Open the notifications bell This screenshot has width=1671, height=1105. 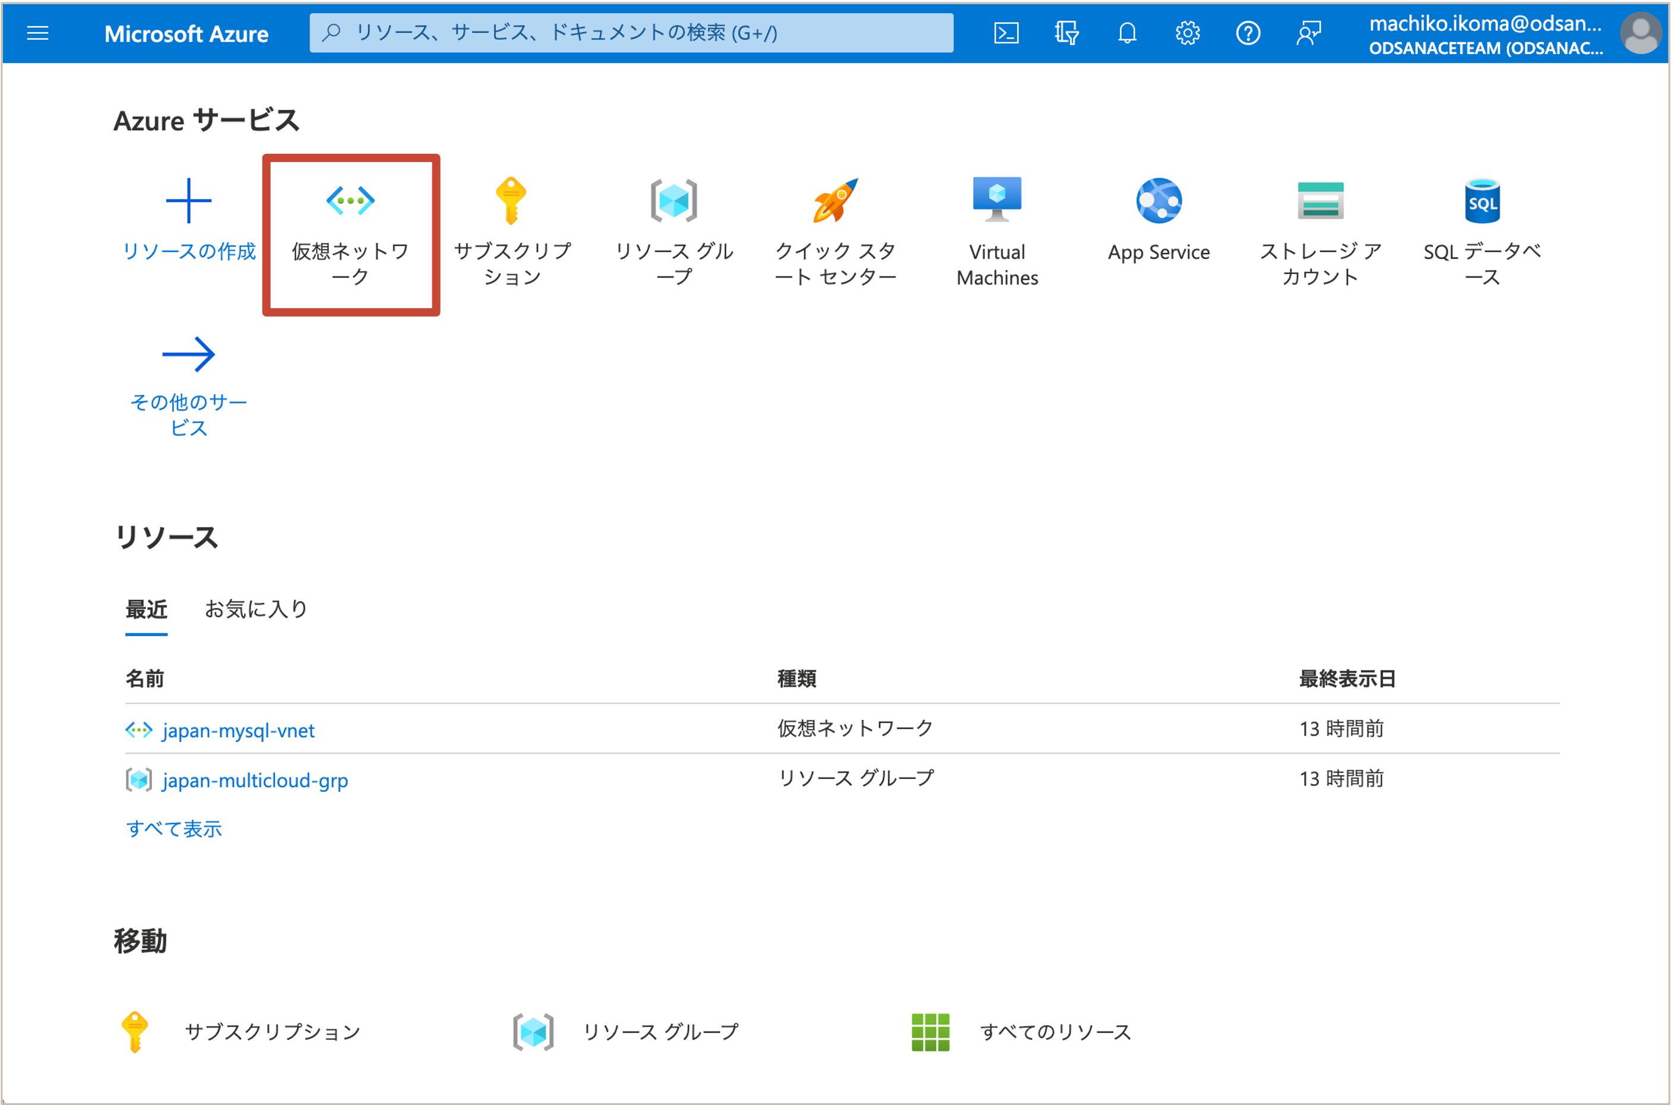[1127, 33]
